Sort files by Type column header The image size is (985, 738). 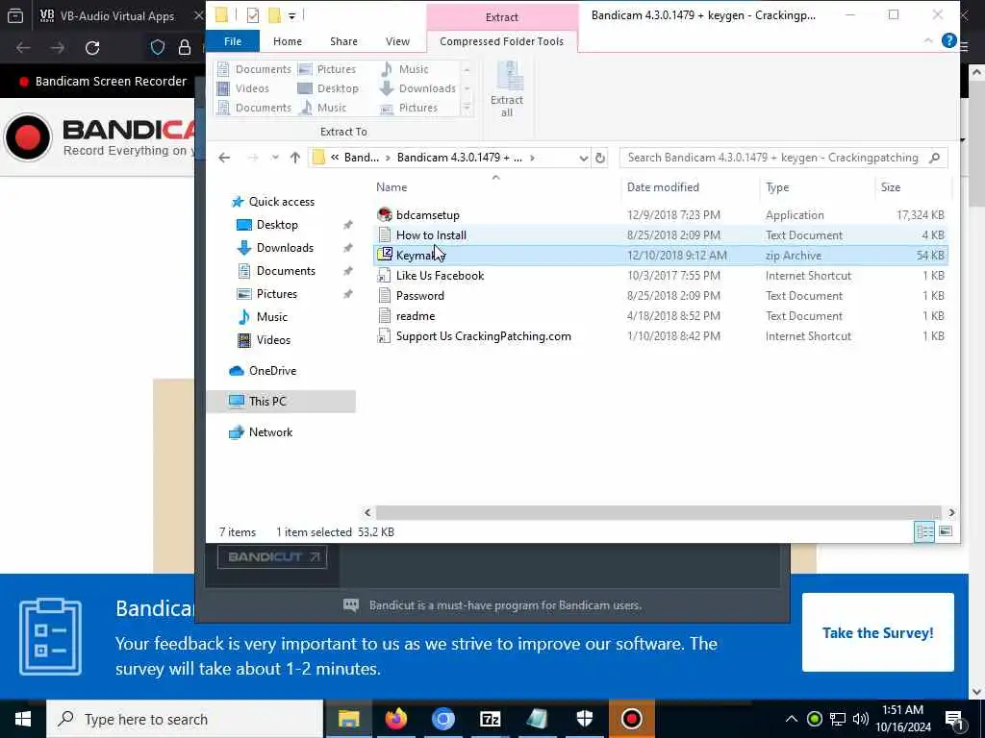point(777,187)
